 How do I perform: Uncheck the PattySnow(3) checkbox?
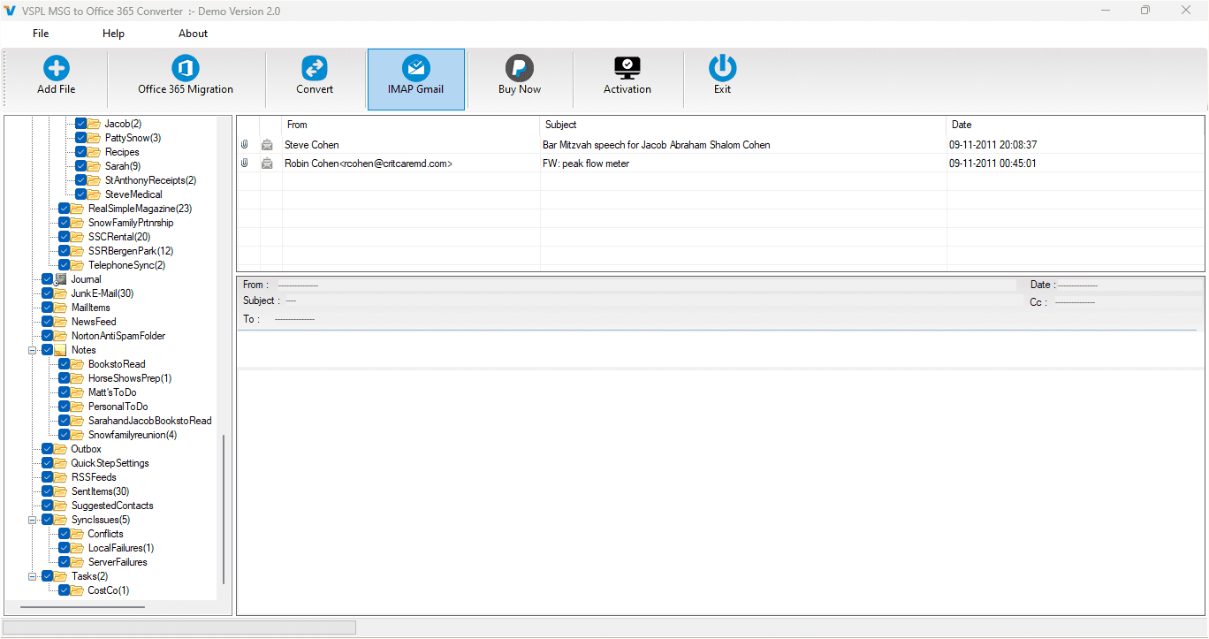[81, 138]
